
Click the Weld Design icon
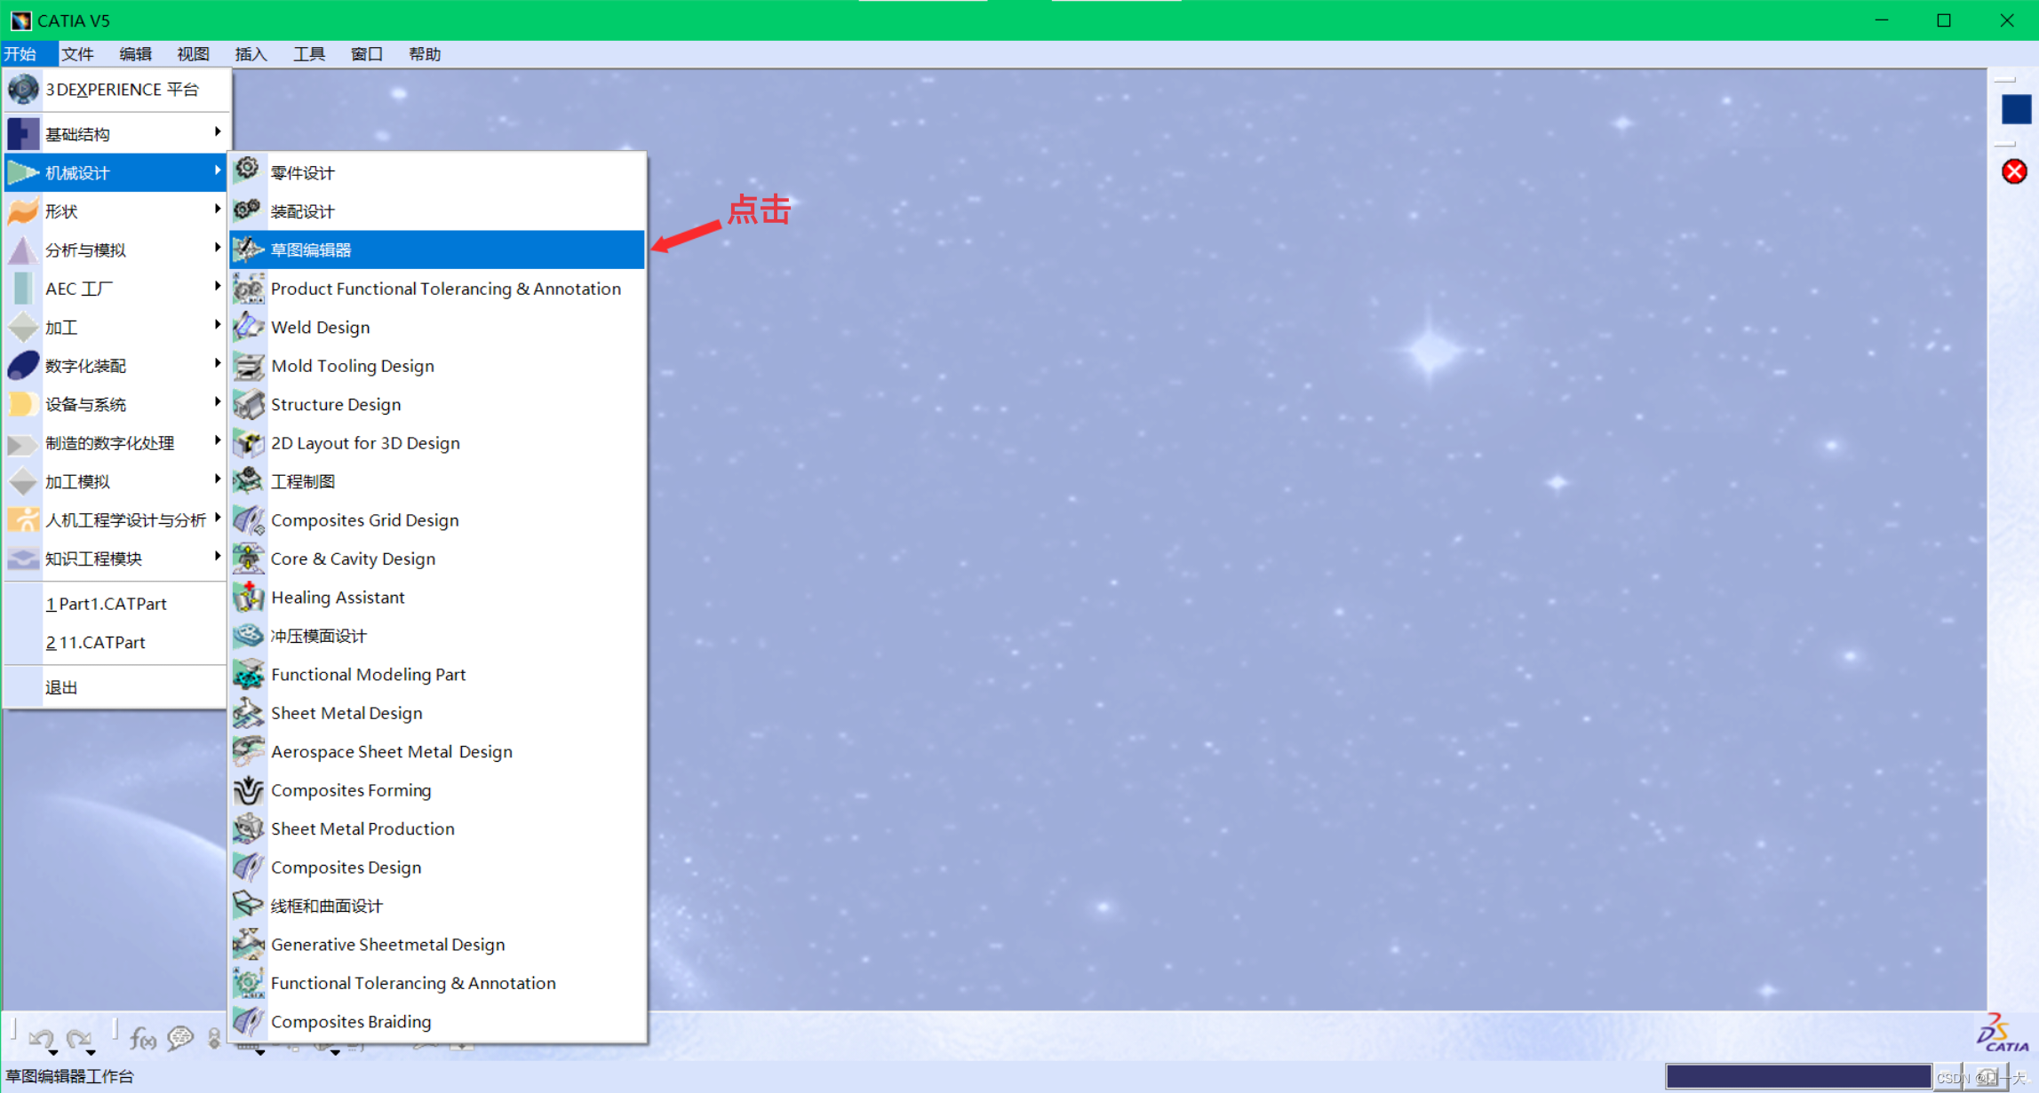pos(248,327)
